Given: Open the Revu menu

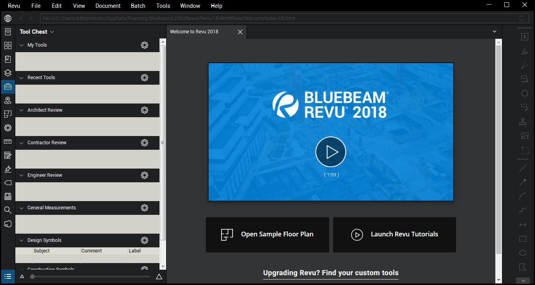Looking at the screenshot, I should pos(14,6).
